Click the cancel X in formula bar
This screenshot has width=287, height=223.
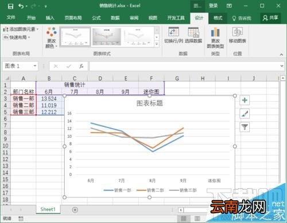click(56, 66)
